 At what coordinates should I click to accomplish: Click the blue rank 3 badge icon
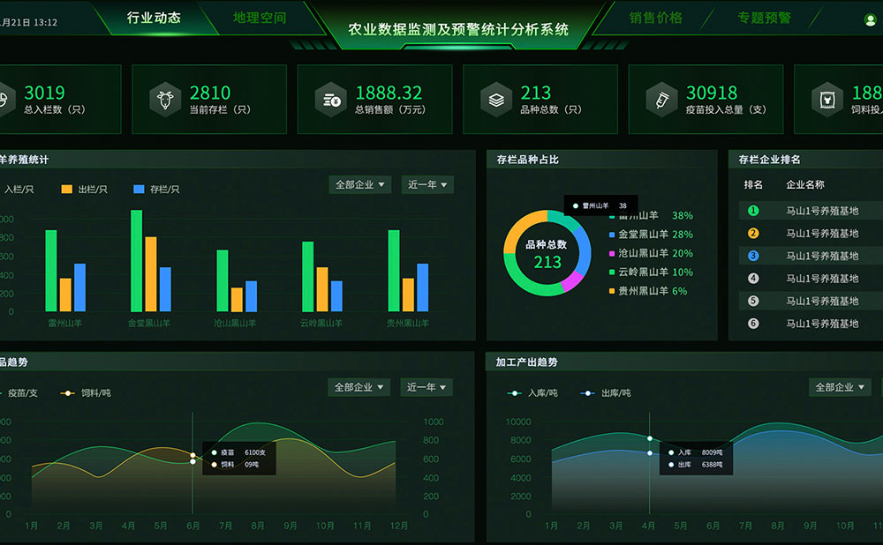752,255
